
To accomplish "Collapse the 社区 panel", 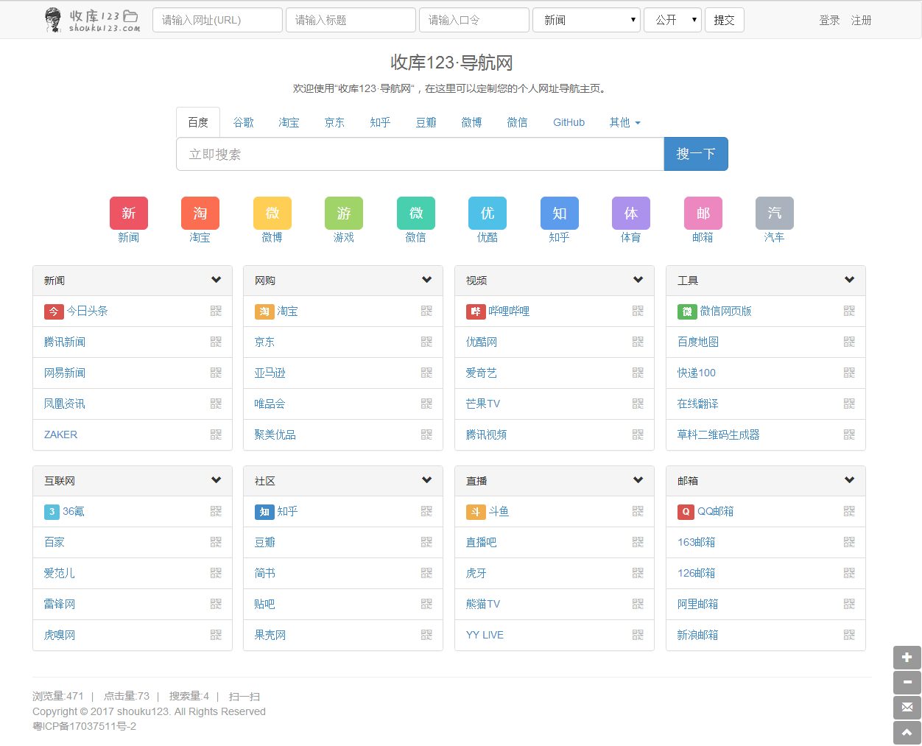I will pyautogui.click(x=426, y=480).
